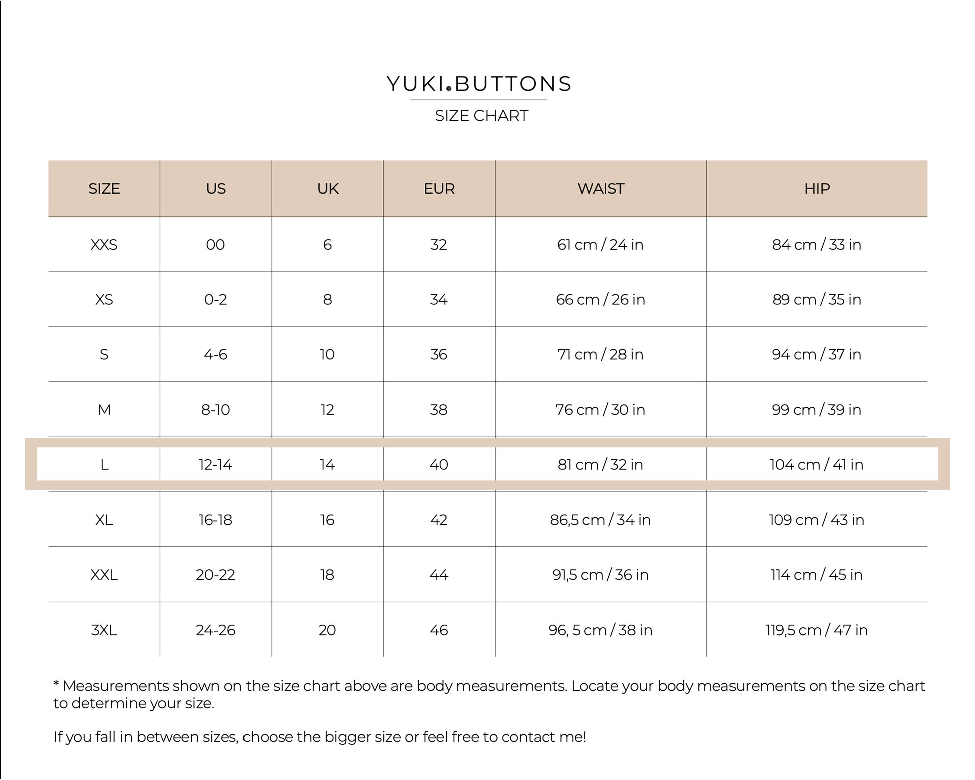Click the YUKI BUTTONS brand logo

478,84
